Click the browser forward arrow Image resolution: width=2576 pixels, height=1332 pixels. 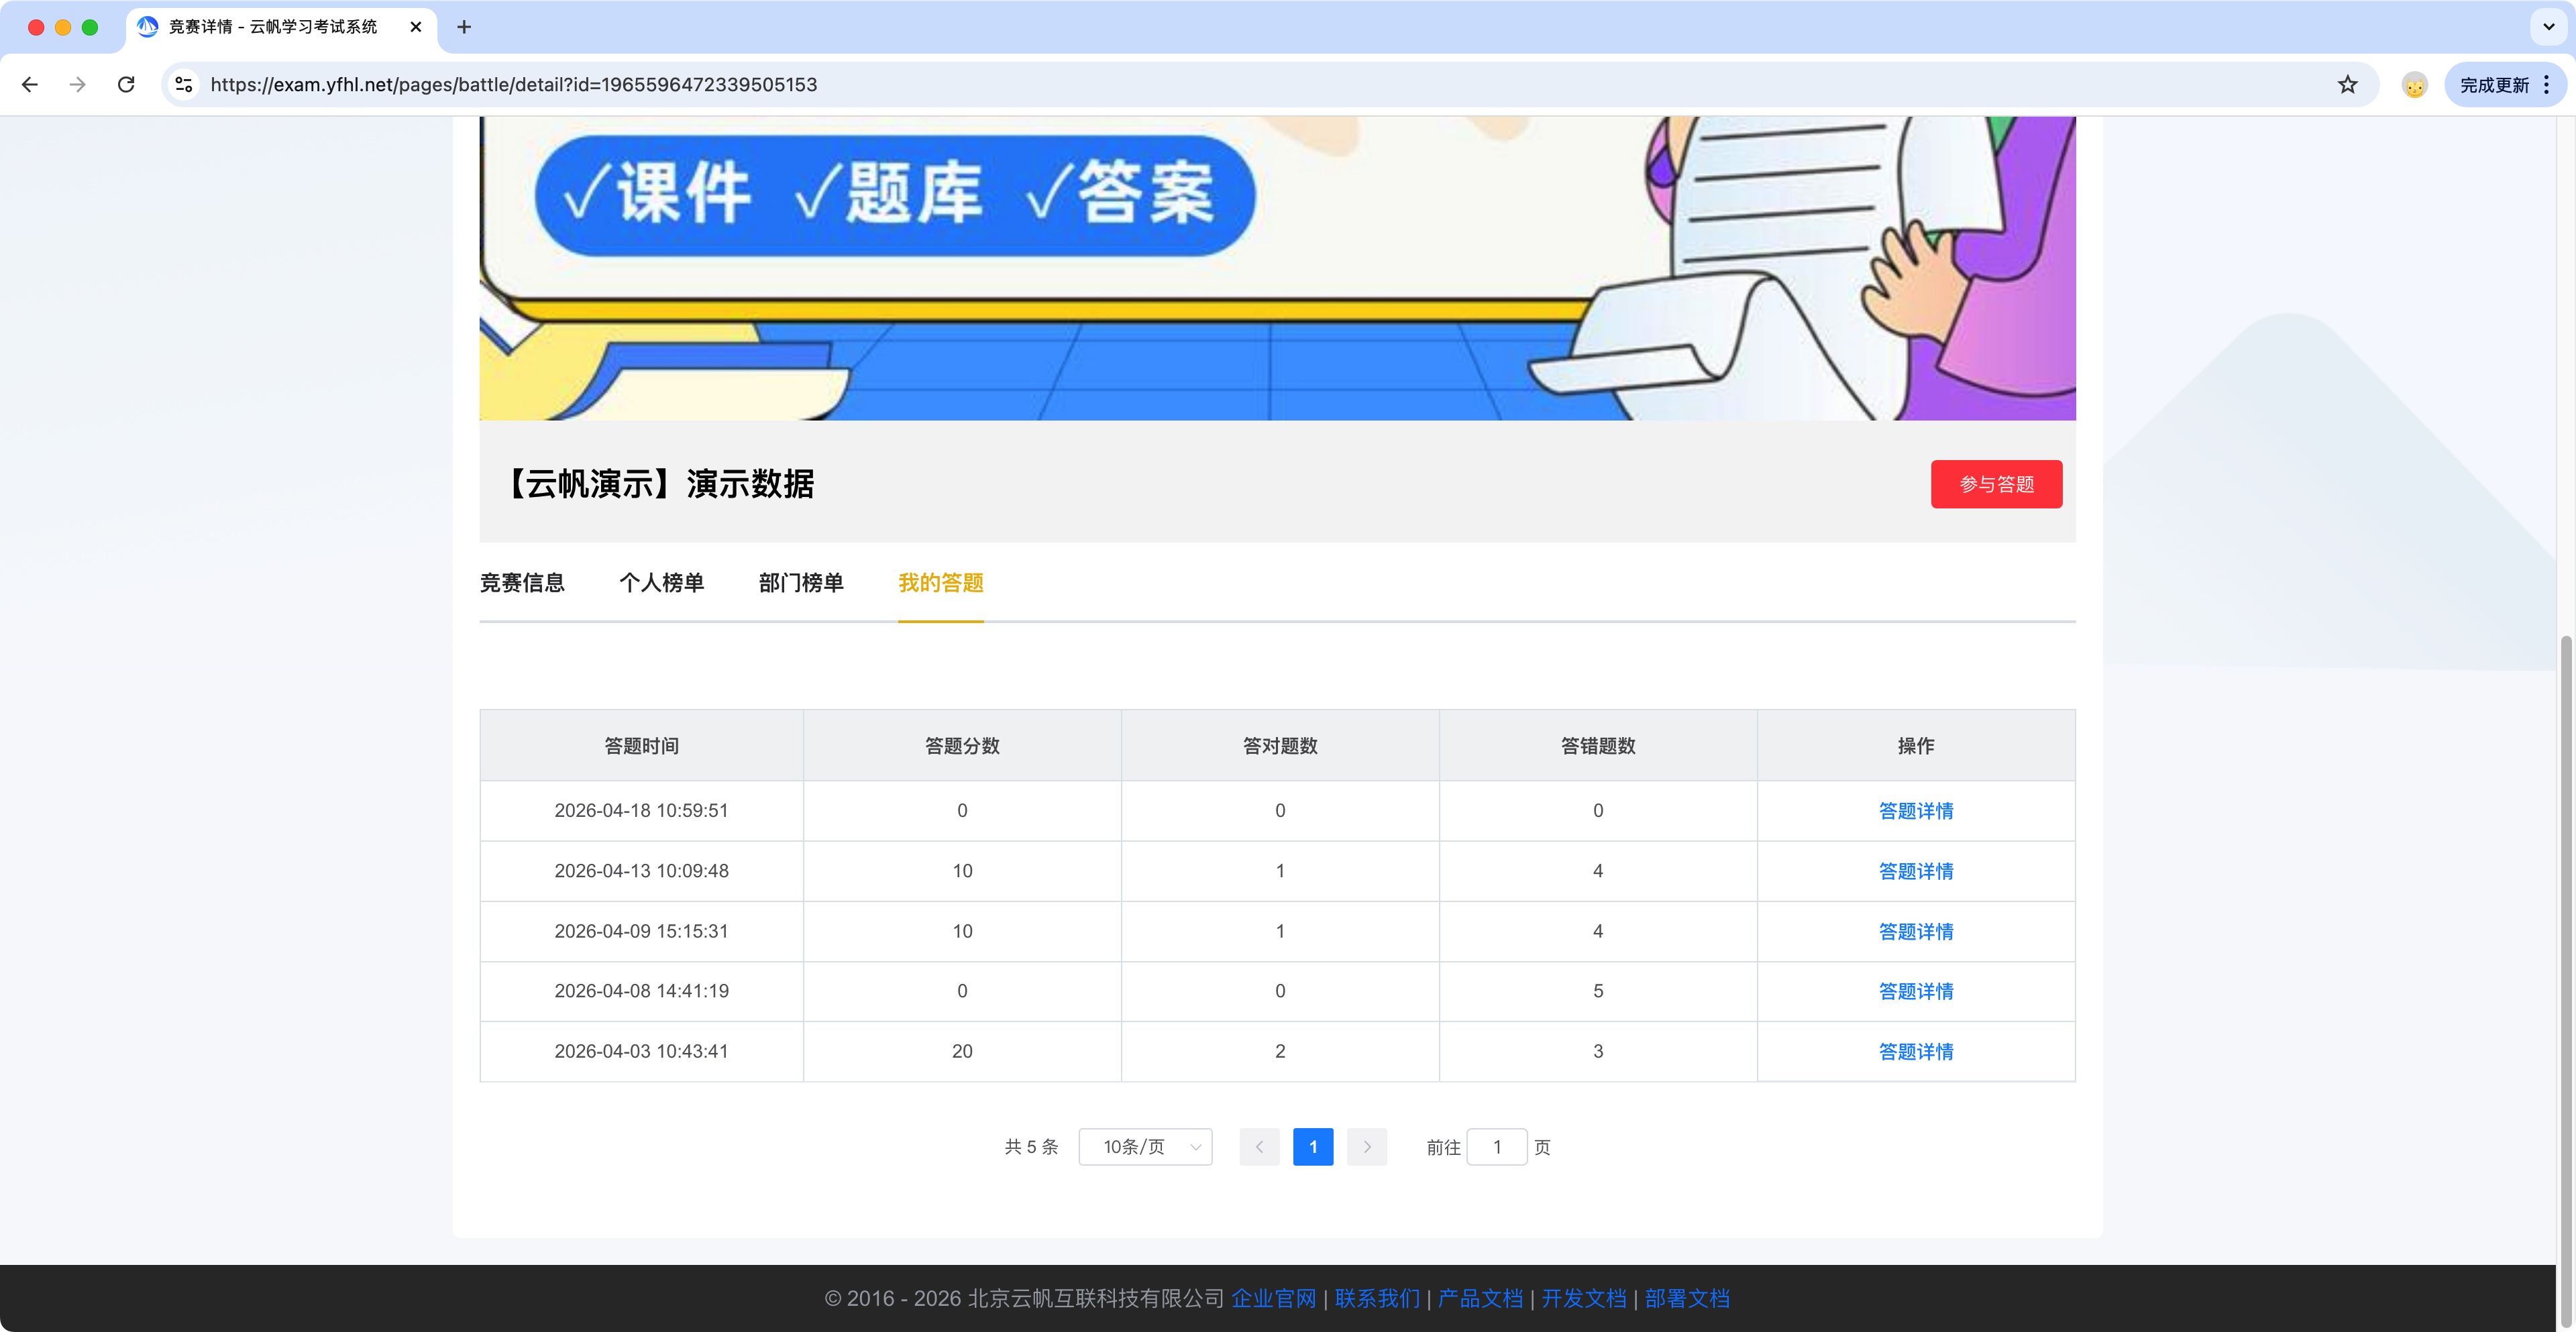click(x=77, y=85)
